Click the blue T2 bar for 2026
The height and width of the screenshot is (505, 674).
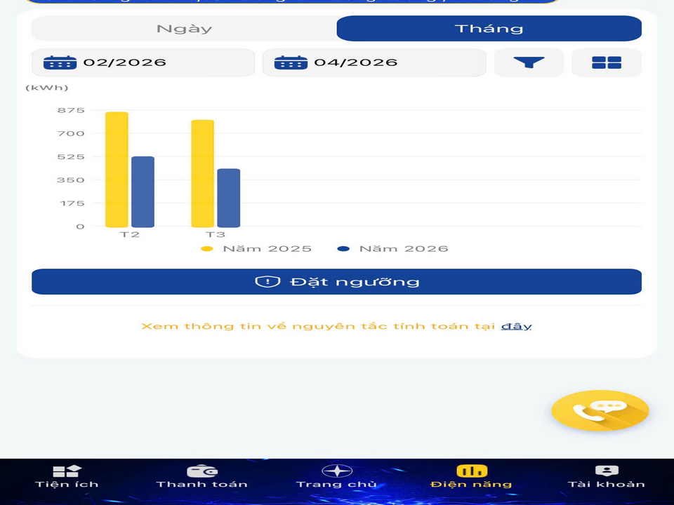143,191
